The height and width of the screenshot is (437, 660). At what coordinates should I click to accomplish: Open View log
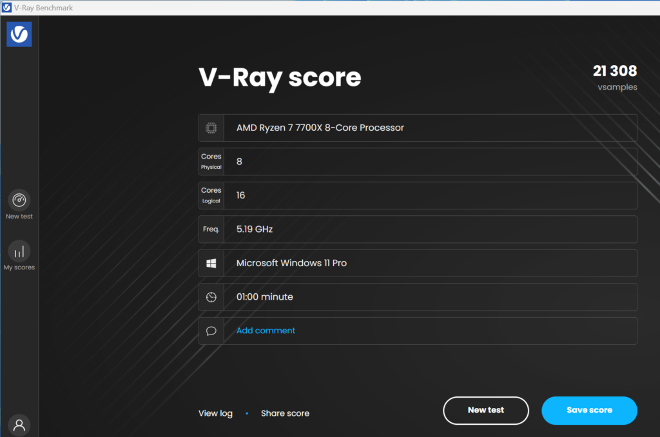[215, 413]
